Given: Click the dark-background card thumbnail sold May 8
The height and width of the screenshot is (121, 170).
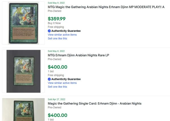Looking at the screenshot, I should tap(23, 71).
